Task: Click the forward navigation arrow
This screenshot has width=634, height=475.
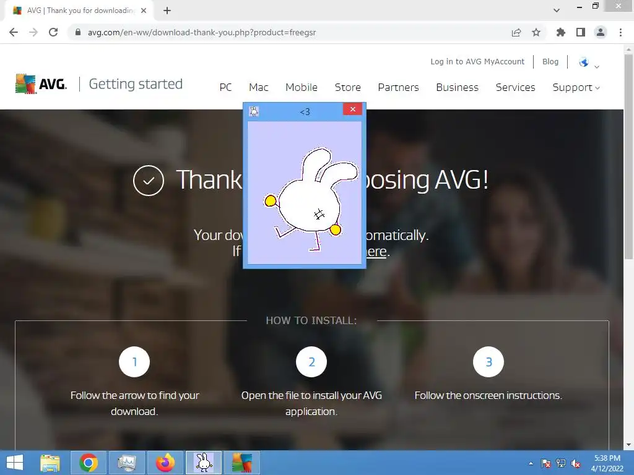Action: [33, 32]
